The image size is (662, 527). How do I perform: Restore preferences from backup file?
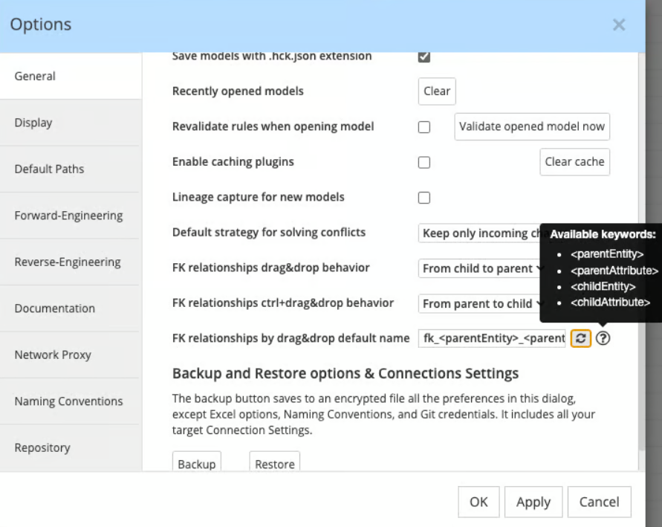coord(274,463)
